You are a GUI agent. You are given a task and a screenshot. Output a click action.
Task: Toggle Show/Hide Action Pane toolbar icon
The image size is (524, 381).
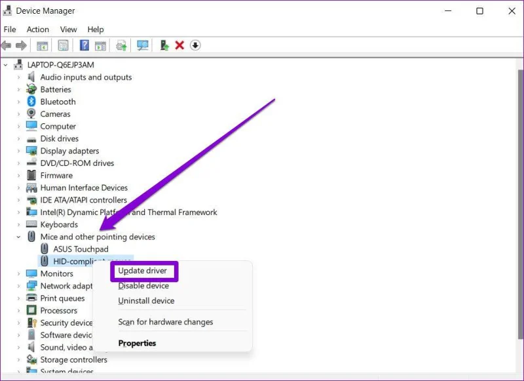(100, 45)
